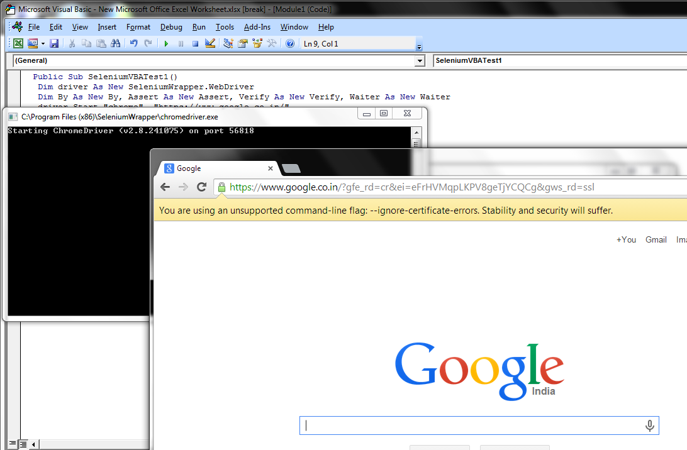Screen dimensions: 687x450
Task: Open the Debug menu
Action: [171, 27]
